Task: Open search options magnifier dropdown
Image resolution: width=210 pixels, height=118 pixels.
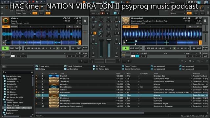Action: click(4, 72)
